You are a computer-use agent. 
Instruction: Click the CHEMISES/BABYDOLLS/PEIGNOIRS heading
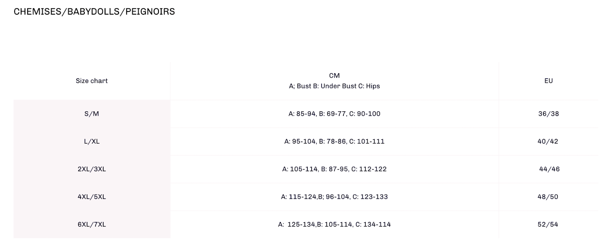[94, 12]
